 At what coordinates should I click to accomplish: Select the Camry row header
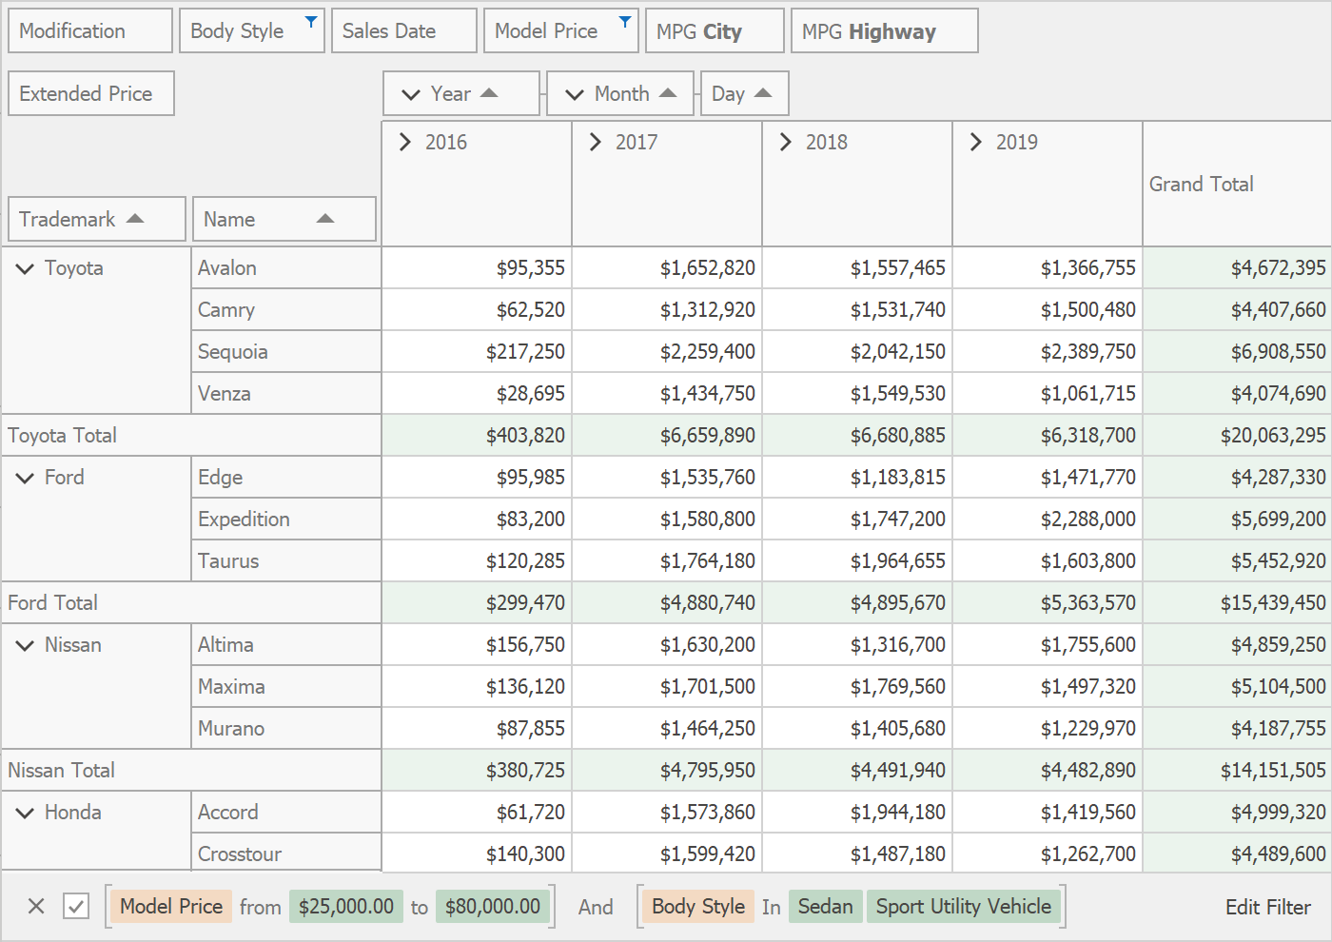pyautogui.click(x=286, y=310)
